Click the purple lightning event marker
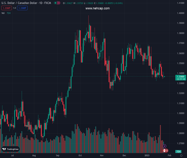187x158 pixels. [x=164, y=146]
